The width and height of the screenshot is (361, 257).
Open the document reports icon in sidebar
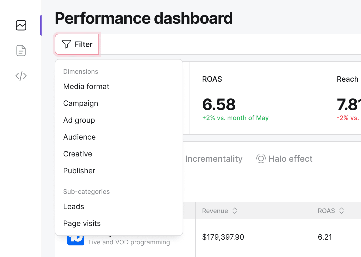[21, 51]
